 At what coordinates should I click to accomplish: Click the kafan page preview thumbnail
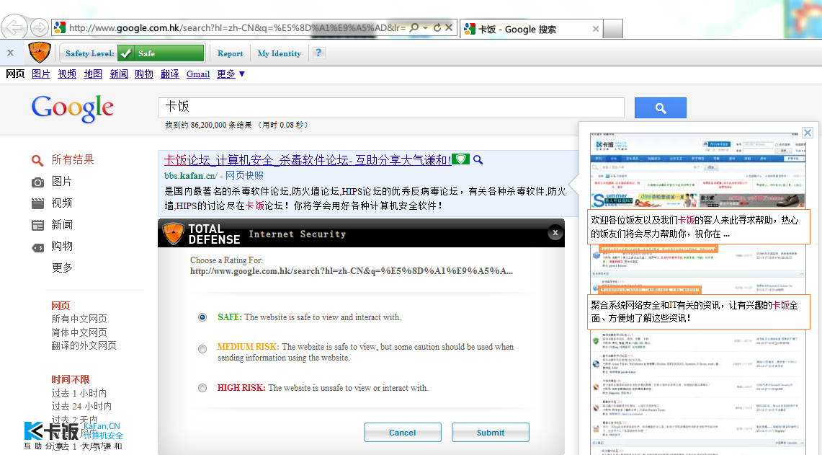[x=697, y=293]
